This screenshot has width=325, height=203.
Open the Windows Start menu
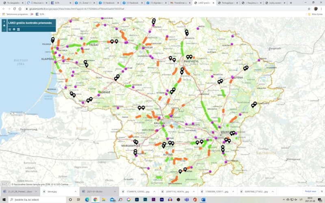point(4,200)
